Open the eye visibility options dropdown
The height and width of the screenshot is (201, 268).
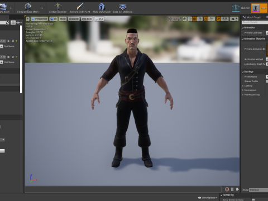point(19,22)
